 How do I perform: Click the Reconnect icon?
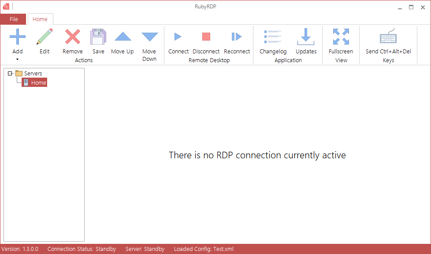[x=237, y=37]
